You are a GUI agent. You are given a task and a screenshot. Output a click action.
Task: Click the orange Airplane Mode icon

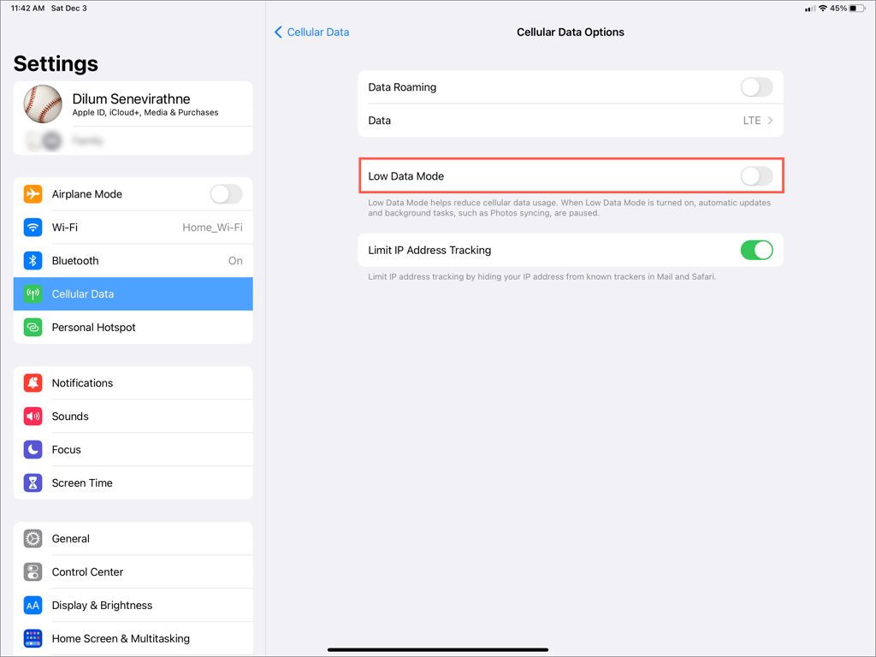pyautogui.click(x=33, y=193)
